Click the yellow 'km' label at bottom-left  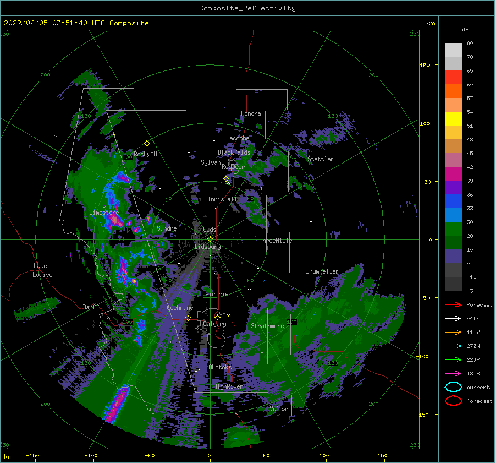pyautogui.click(x=8, y=457)
